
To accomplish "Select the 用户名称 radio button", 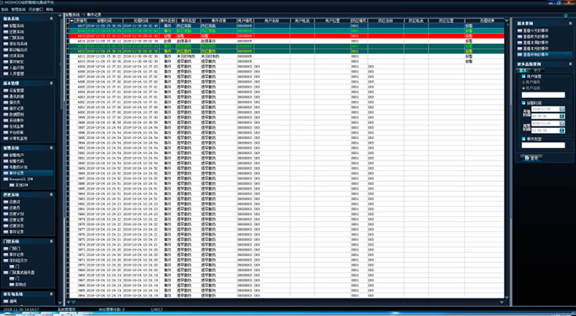I will point(524,88).
